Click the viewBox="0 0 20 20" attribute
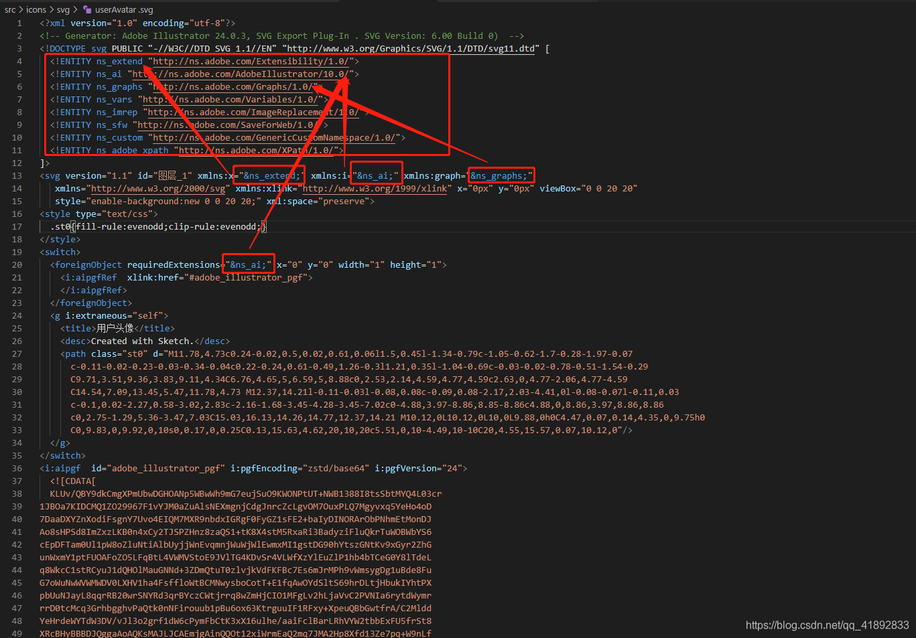 click(588, 189)
